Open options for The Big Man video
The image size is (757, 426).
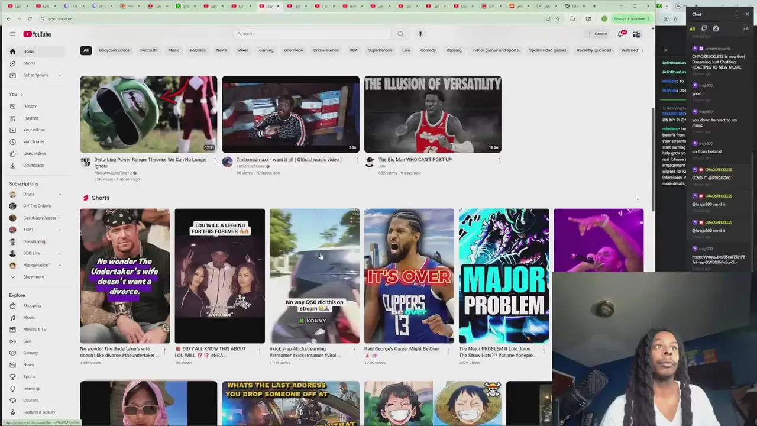tap(499, 160)
